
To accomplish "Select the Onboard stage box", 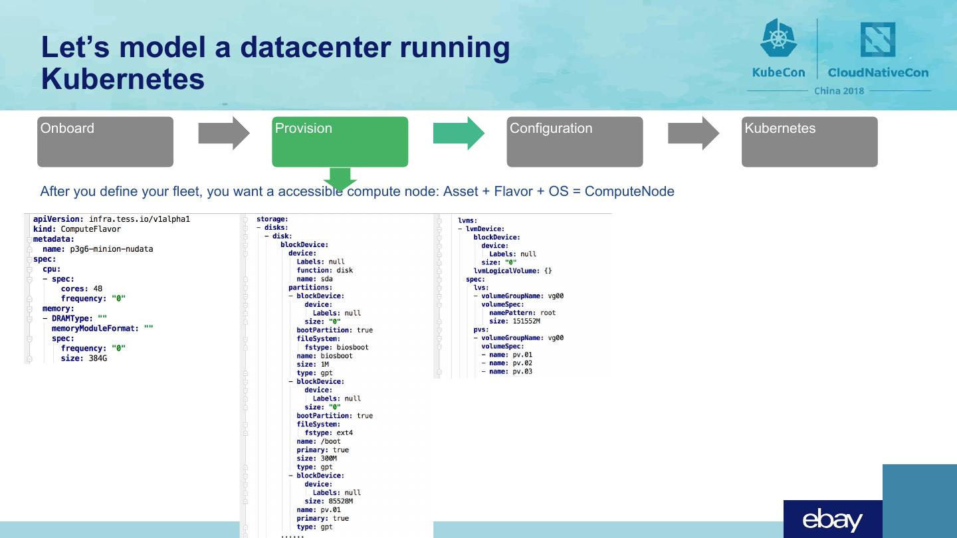I will pos(105,141).
